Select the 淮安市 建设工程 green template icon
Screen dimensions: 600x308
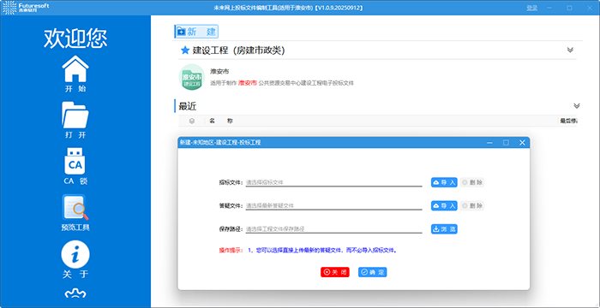point(192,77)
